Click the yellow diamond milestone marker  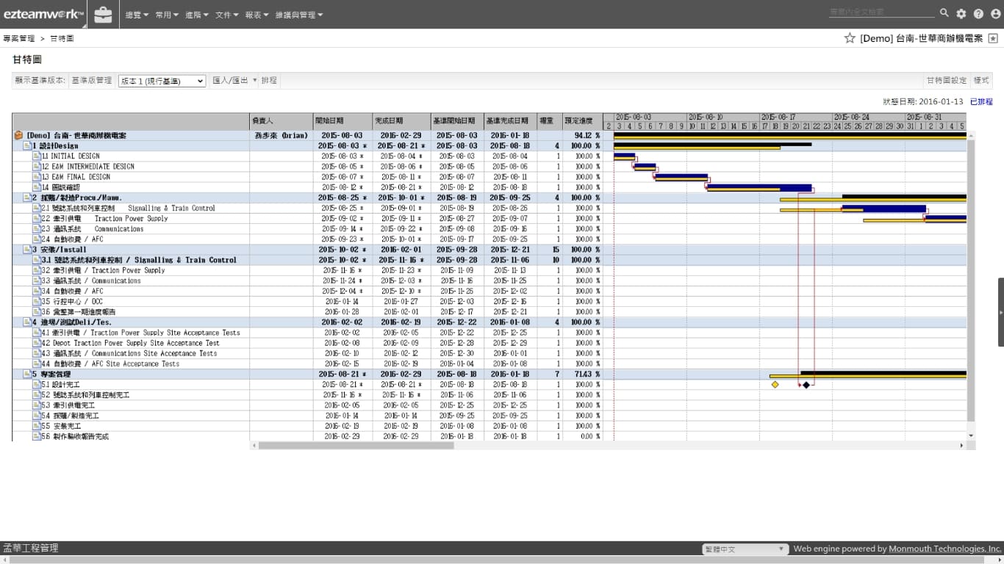(775, 384)
